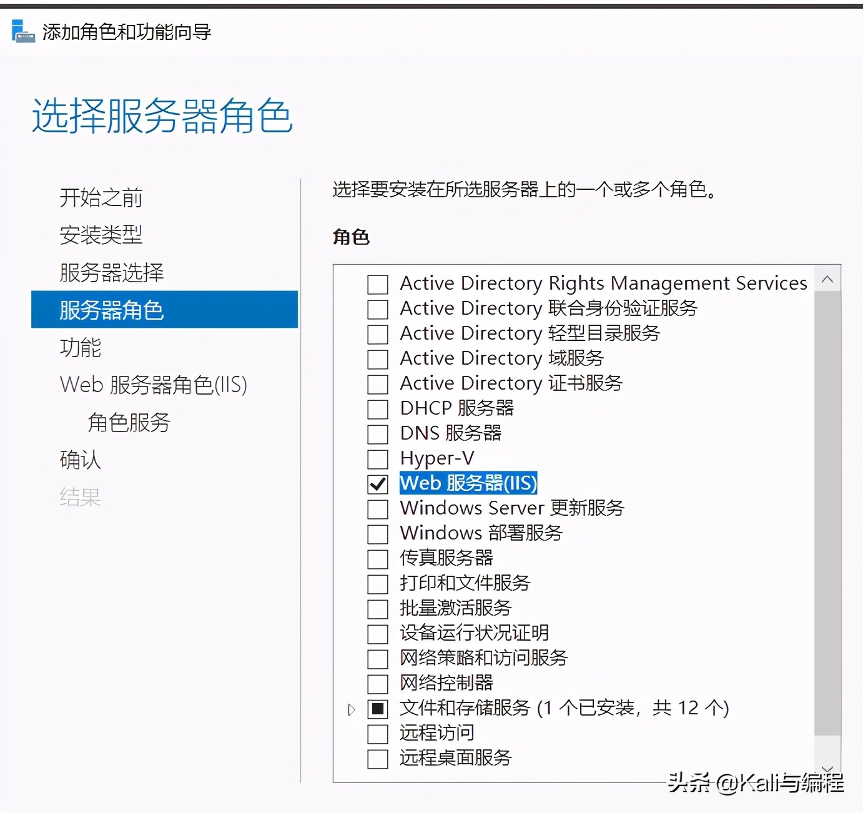Jump to the 确认 wizard step
863x813 pixels.
[80, 460]
